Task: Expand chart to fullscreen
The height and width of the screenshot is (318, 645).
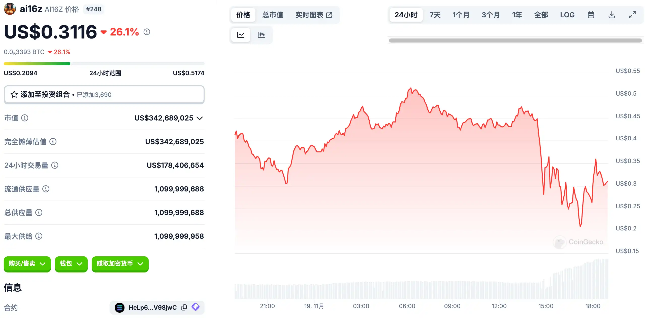Action: click(x=632, y=15)
